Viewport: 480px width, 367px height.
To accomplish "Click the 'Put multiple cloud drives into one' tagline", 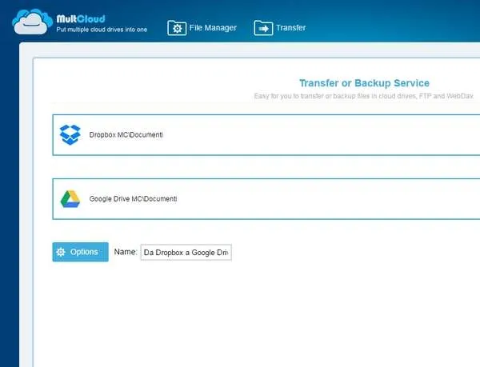I will pyautogui.click(x=102, y=30).
